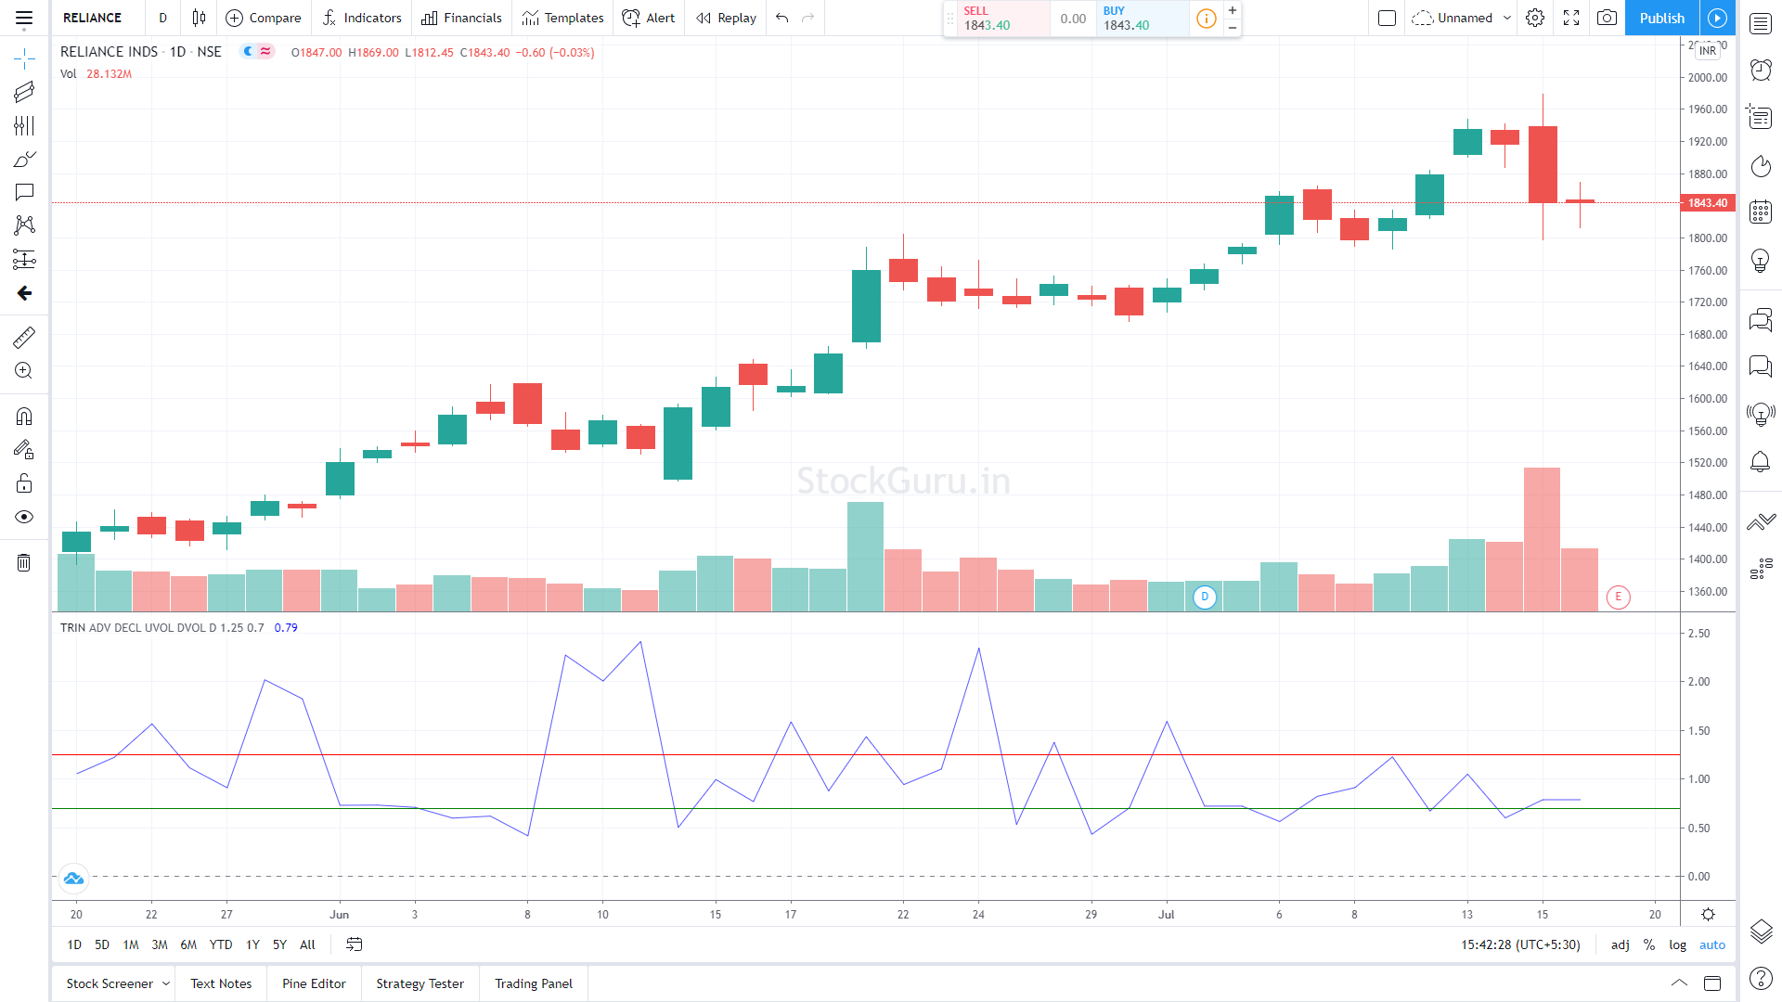Open the Pine Editor tab

tap(314, 983)
